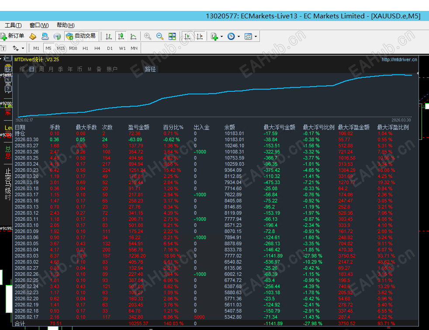Open the 工具(T) menu
429x330 pixels.
pyautogui.click(x=13, y=25)
